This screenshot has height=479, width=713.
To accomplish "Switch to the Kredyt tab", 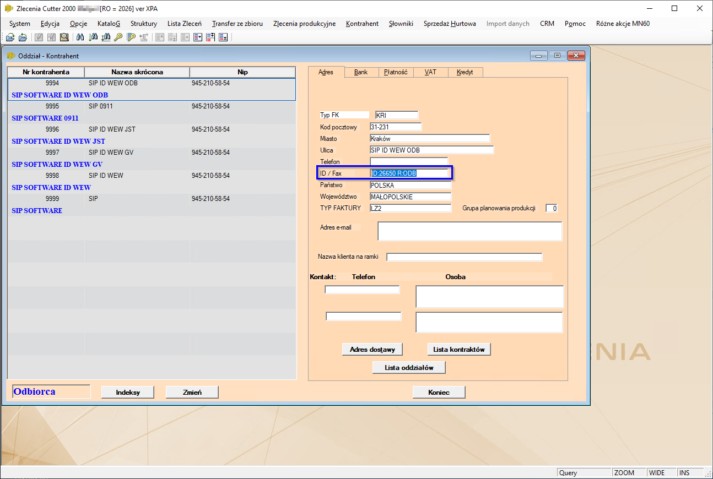I will tap(464, 72).
